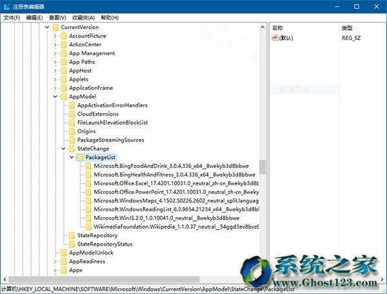This screenshot has width=387, height=294.
Task: Click the AppModel folder icon
Action: [64, 97]
